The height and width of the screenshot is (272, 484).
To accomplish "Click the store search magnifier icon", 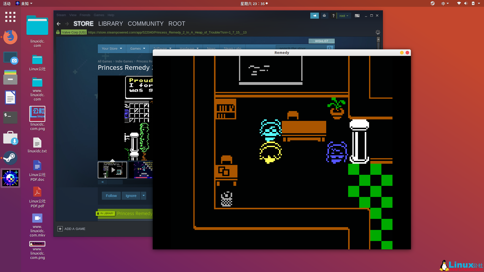I will 330,48.
